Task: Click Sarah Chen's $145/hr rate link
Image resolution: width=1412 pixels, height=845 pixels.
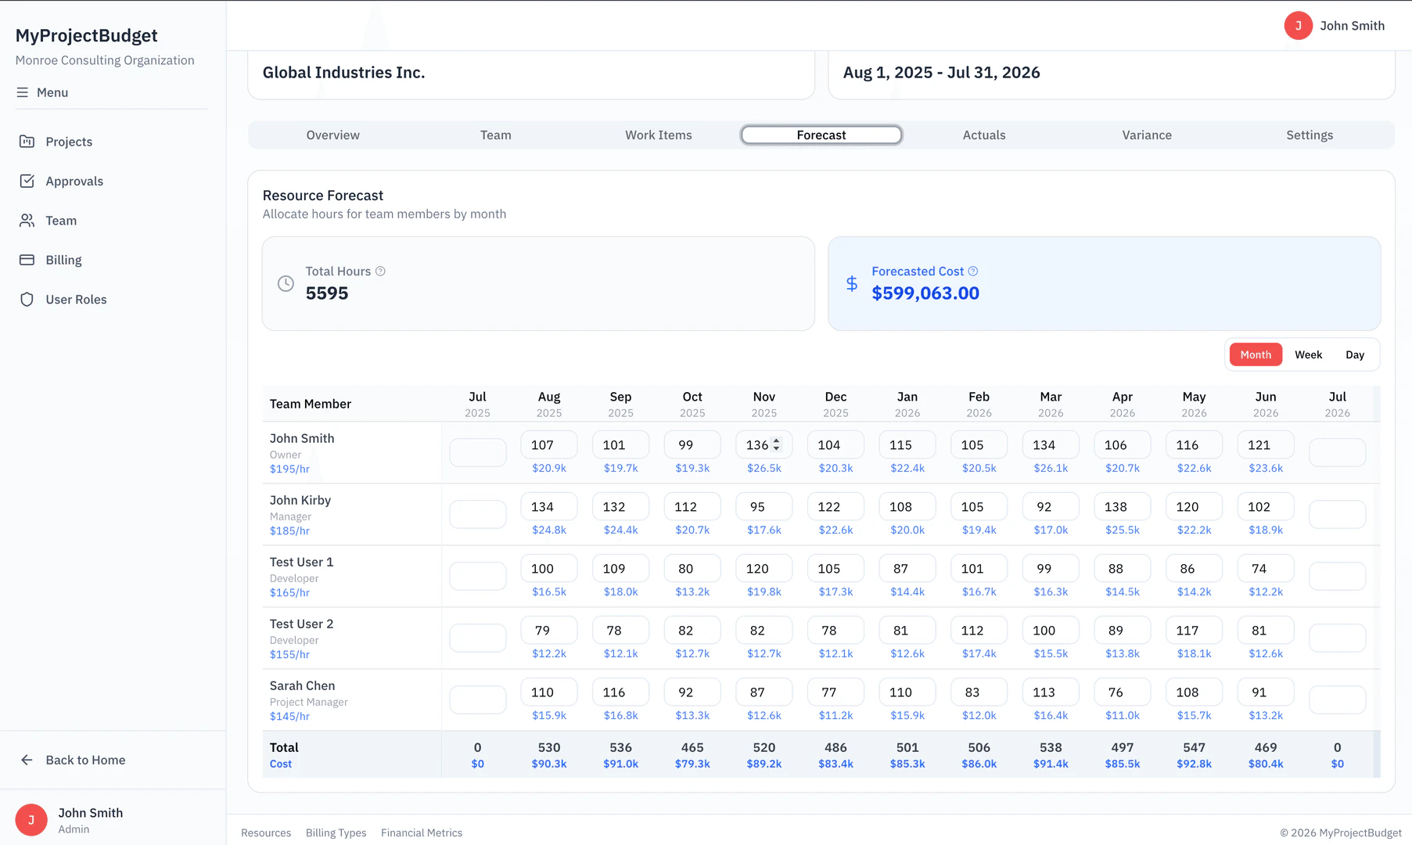Action: click(x=289, y=717)
